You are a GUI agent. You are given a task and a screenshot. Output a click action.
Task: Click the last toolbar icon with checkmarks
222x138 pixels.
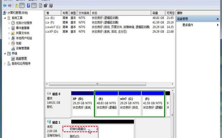tap(51, 6)
